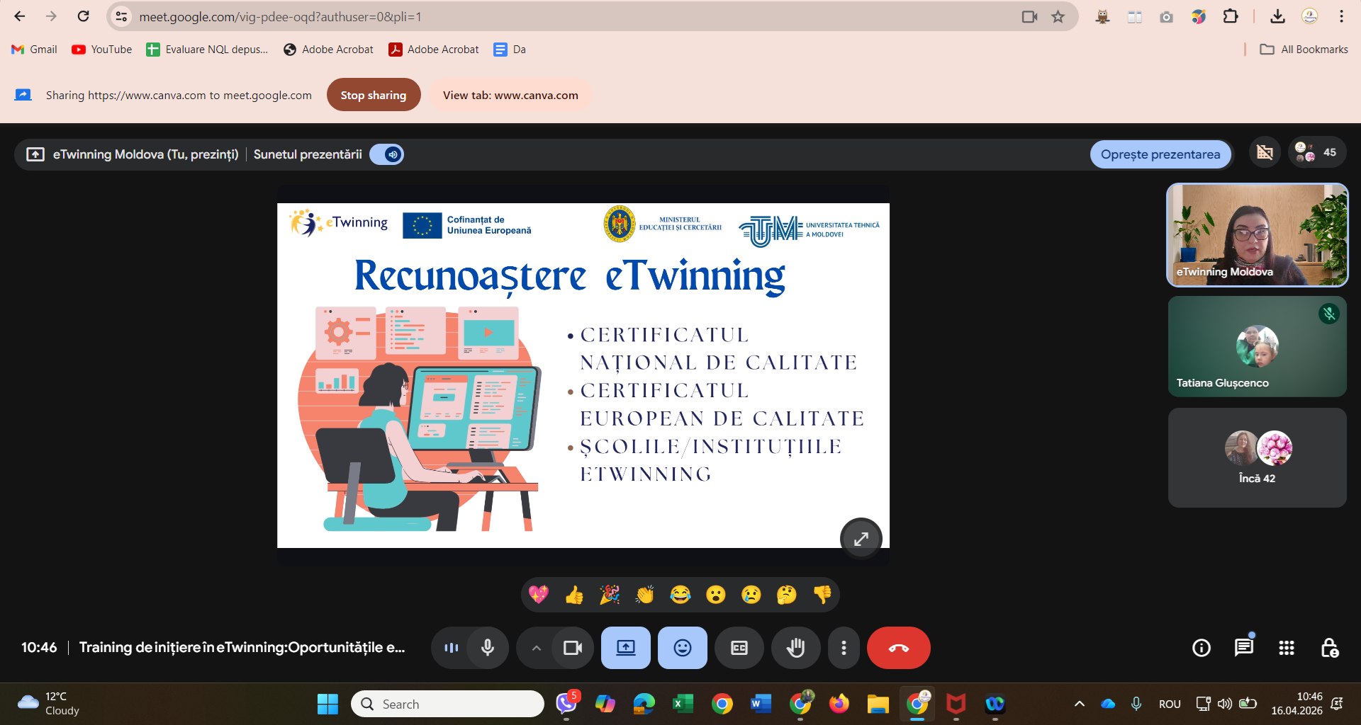Open host controls lock icon

point(1329,648)
